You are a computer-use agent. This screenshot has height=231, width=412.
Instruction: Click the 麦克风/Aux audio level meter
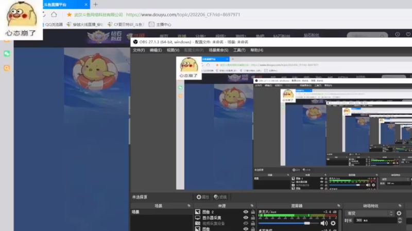(298, 216)
